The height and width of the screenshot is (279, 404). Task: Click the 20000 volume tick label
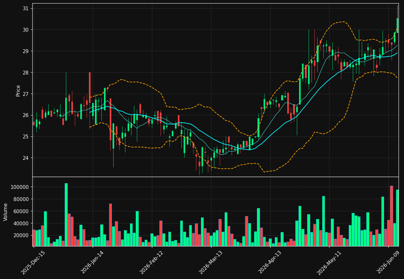[21, 236]
